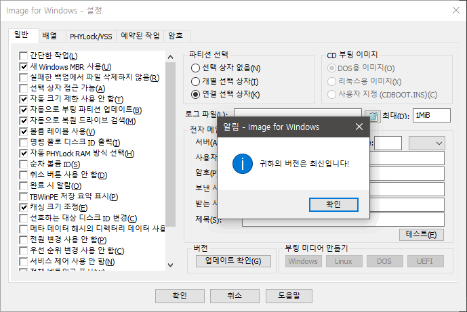Viewport: 467px width, 312px height.
Task: Select DOS용 이미지(O) radio
Action: click(331, 68)
